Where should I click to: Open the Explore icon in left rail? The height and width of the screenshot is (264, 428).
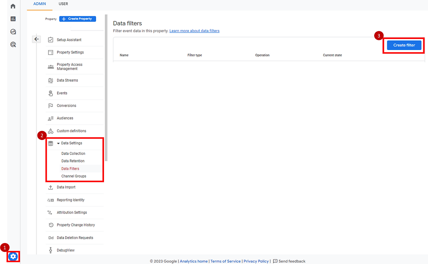pos(13,32)
